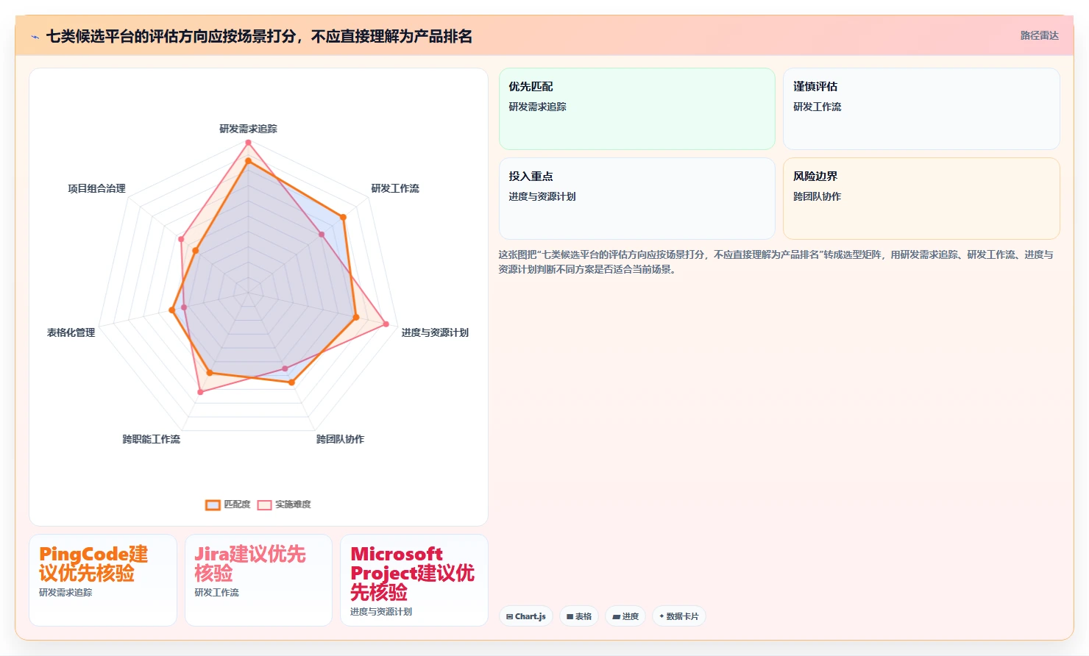Click the 表格 tag chip

pos(579,616)
